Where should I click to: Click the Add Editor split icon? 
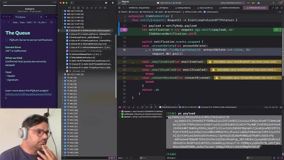tap(281, 8)
